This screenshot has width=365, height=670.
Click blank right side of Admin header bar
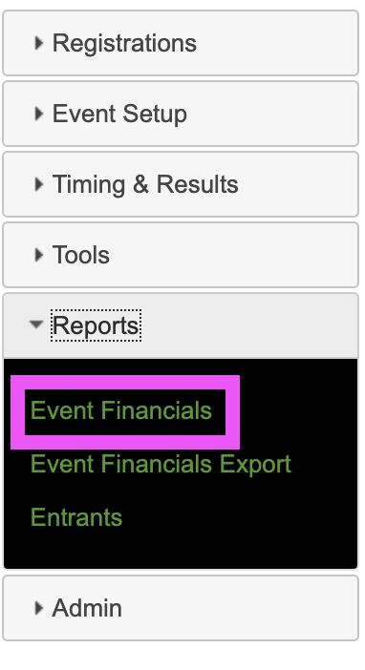[257, 608]
